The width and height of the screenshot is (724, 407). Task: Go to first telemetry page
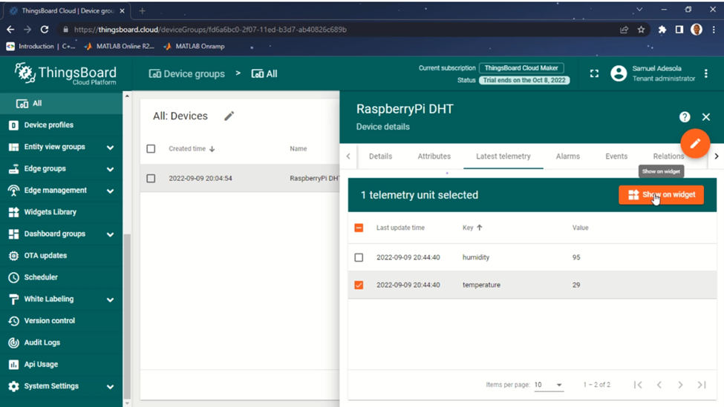pos(638,385)
